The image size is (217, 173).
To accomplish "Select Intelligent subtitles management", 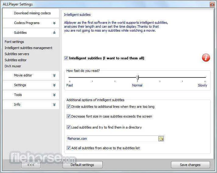I will (x=28, y=48).
